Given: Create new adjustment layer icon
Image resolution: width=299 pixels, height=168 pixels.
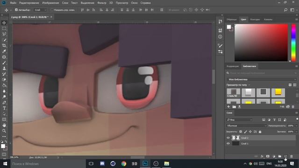Looking at the screenshot, I should pos(274,156).
